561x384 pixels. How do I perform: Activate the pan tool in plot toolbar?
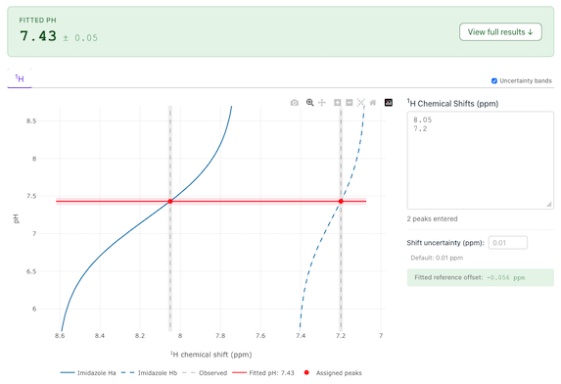322,103
